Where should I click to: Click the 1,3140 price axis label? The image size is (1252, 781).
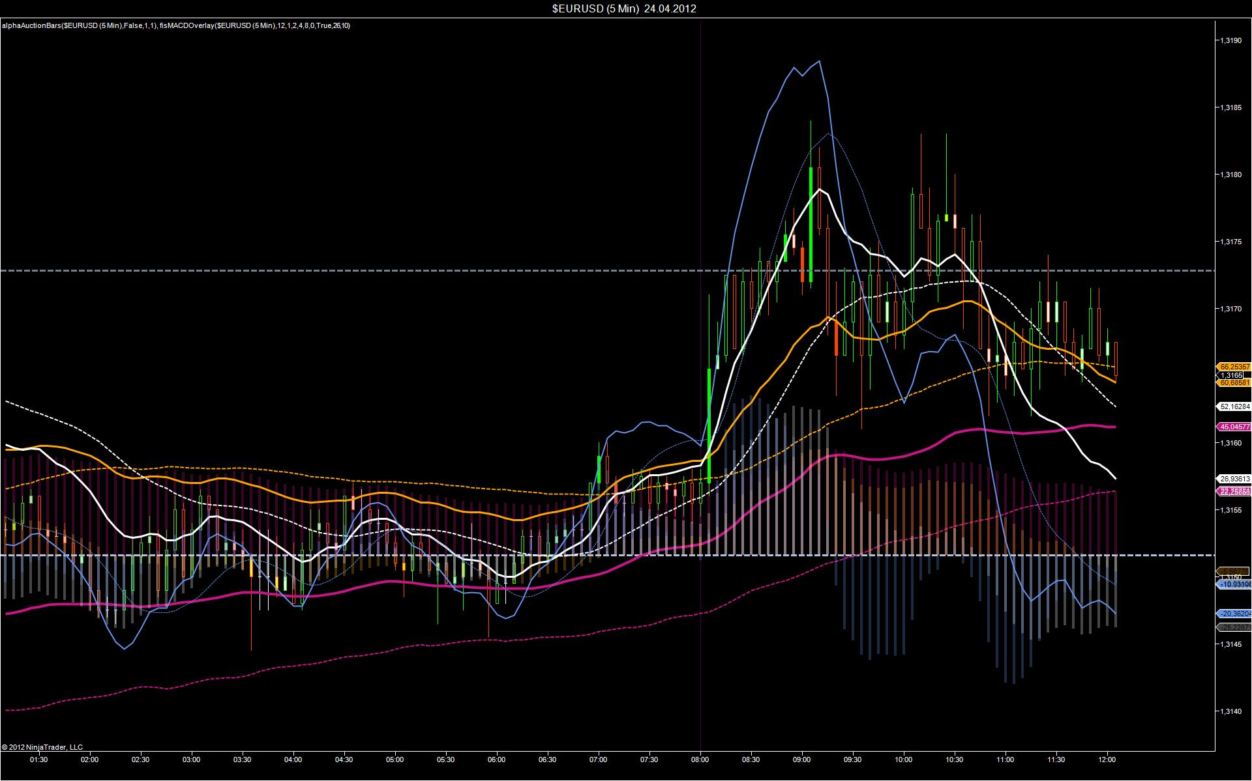coord(1230,711)
